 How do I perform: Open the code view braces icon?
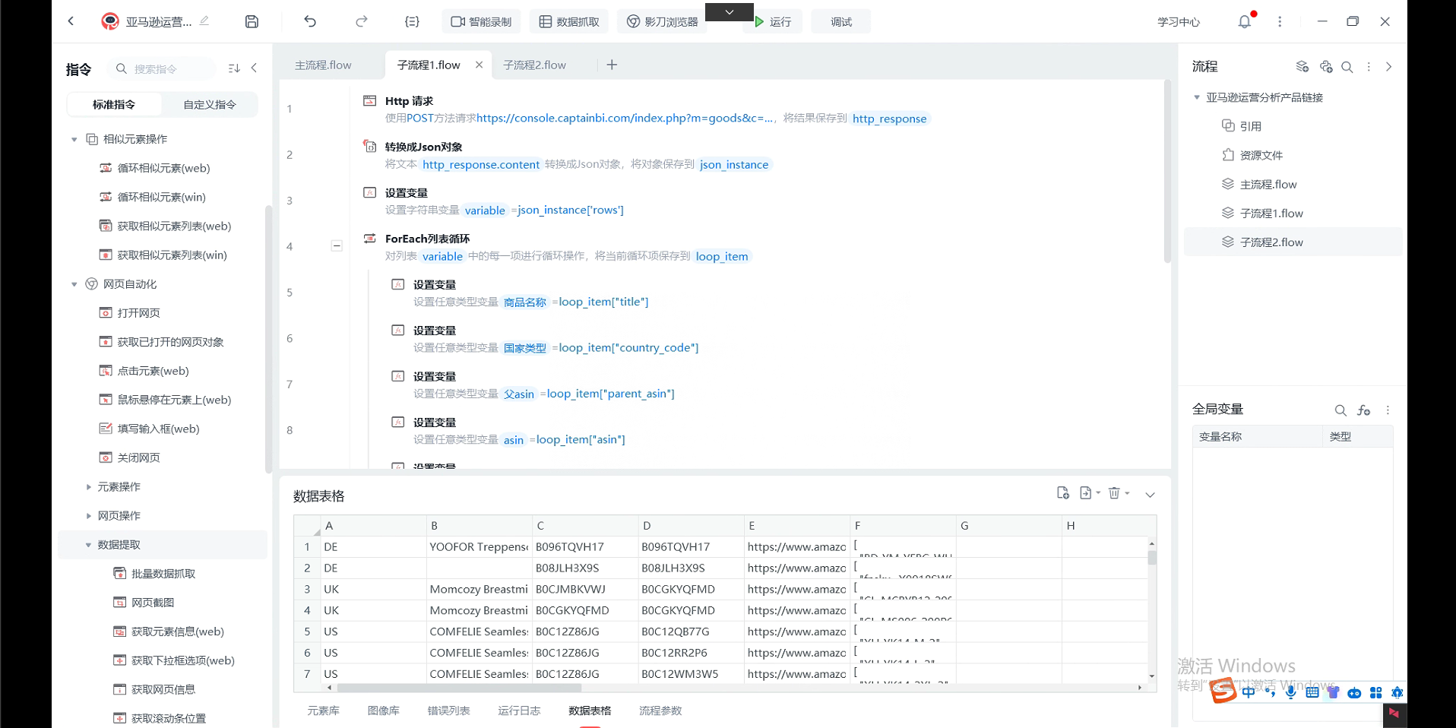click(412, 22)
